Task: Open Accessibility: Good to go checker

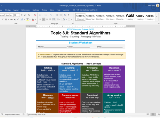Action: coord(36,115)
